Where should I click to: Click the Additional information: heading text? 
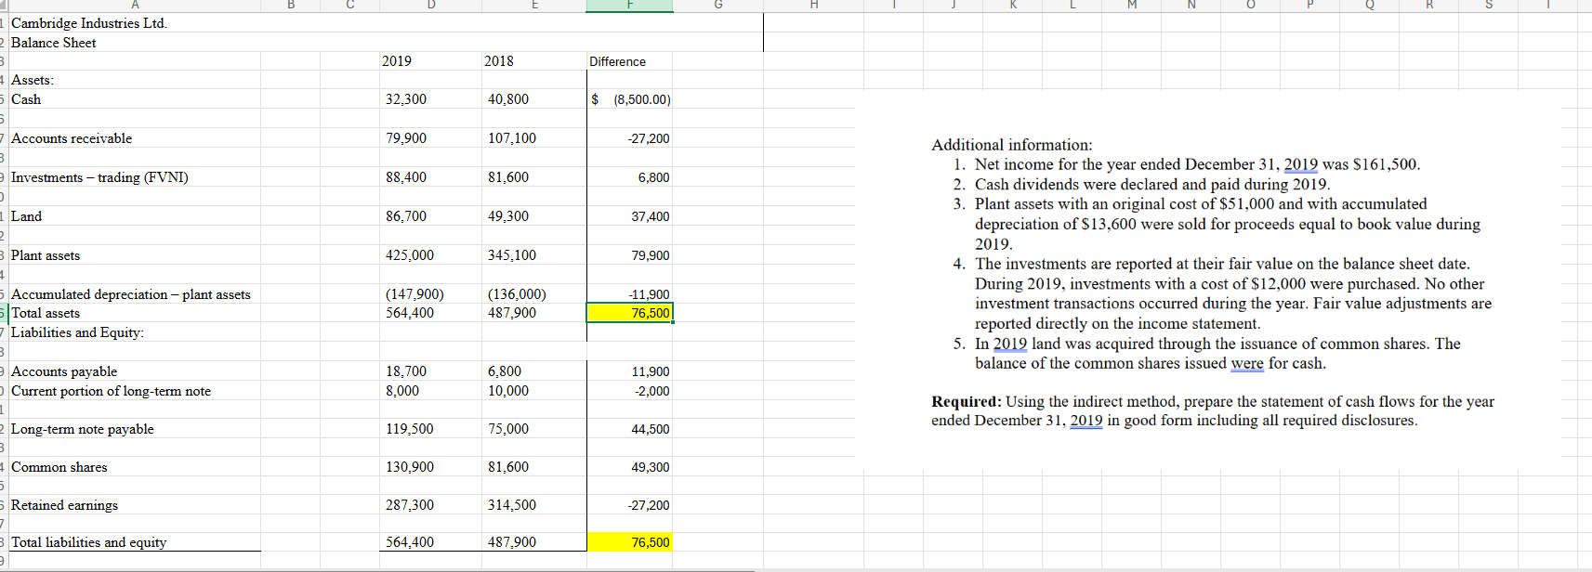pos(1012,145)
